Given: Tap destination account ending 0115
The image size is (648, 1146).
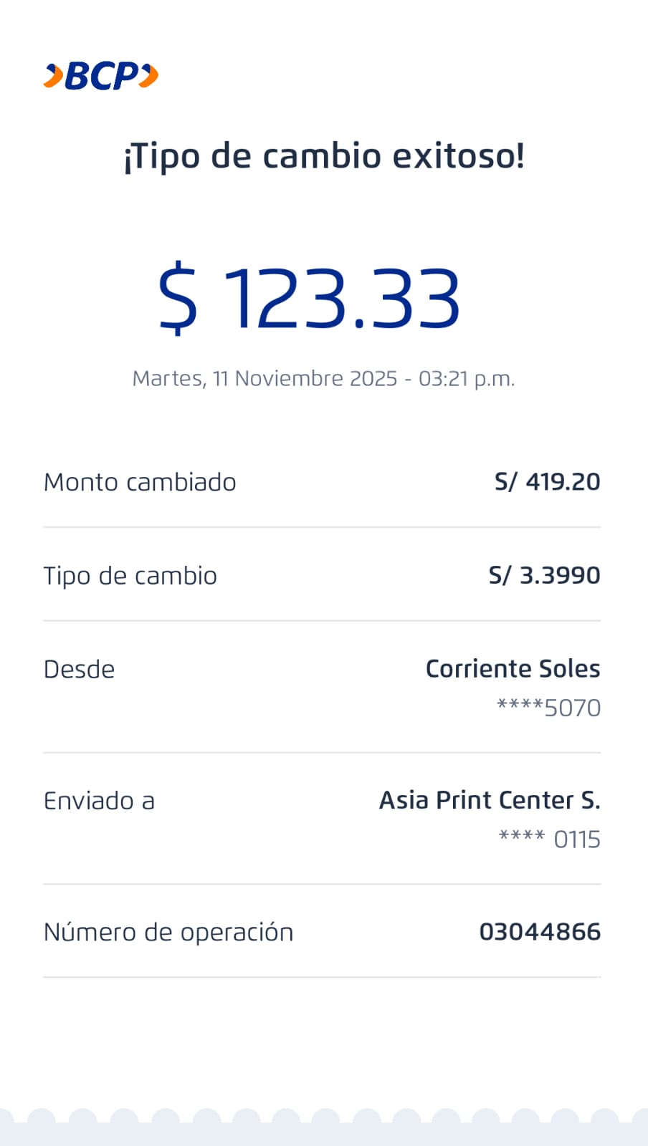Looking at the screenshot, I should point(550,839).
